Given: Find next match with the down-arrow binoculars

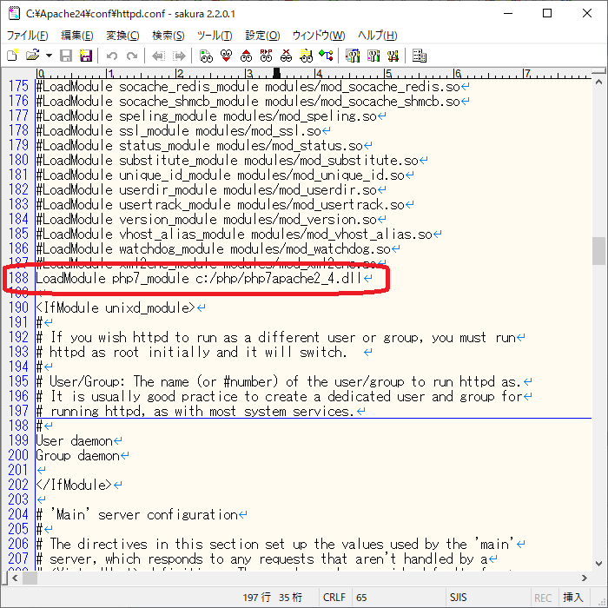Looking at the screenshot, I should [226, 56].
